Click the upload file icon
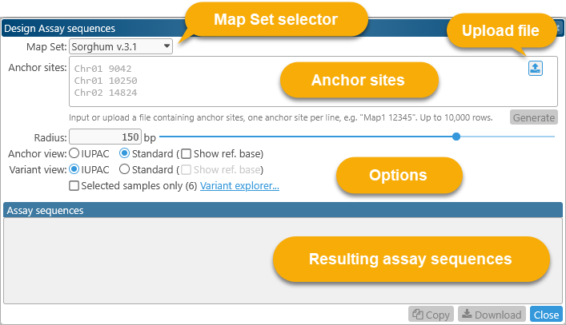Viewport: 566px width, 325px height. pyautogui.click(x=536, y=69)
